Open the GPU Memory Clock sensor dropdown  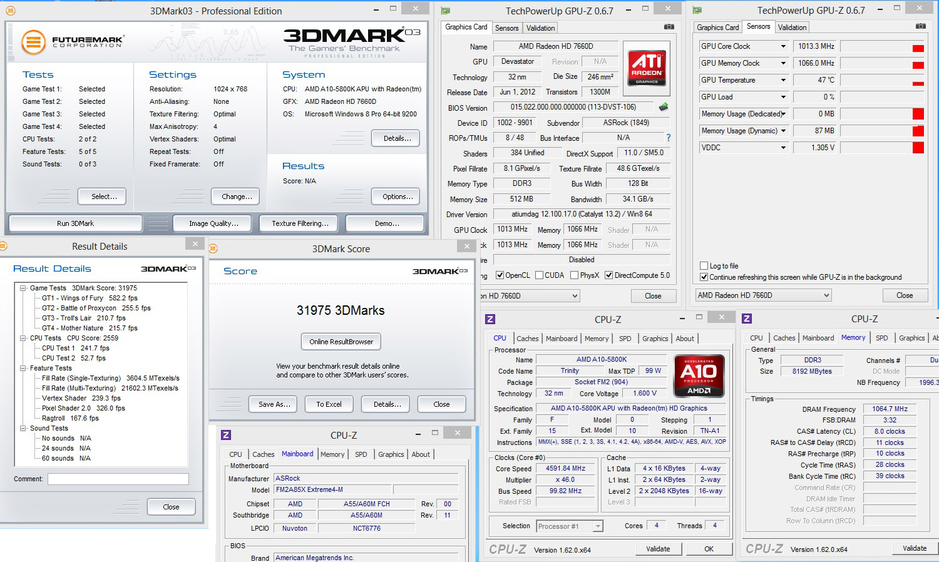[x=783, y=63]
